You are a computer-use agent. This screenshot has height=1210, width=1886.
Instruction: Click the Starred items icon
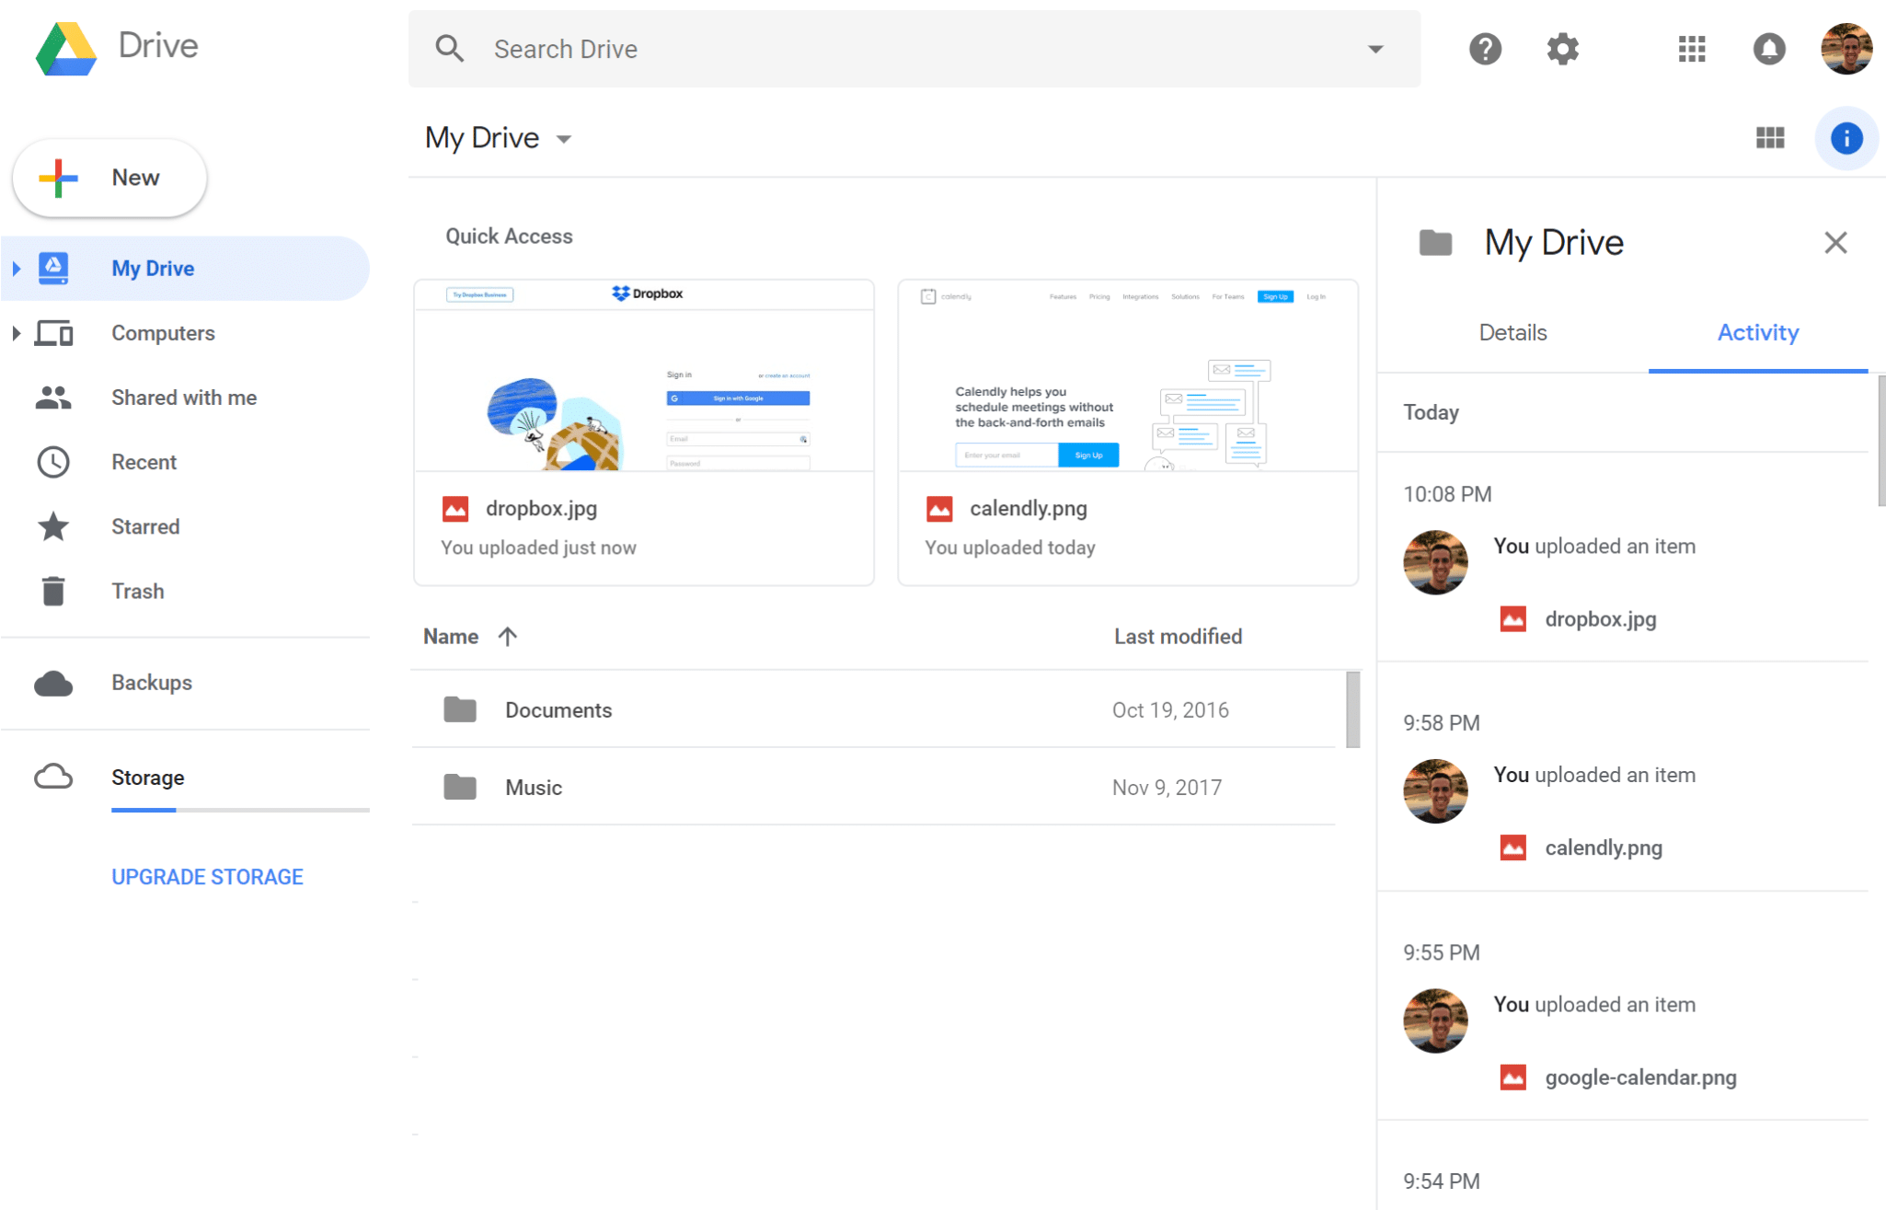(55, 526)
